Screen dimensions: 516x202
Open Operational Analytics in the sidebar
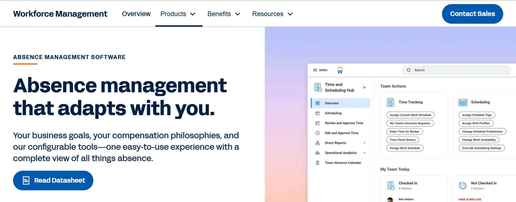[x=341, y=153]
